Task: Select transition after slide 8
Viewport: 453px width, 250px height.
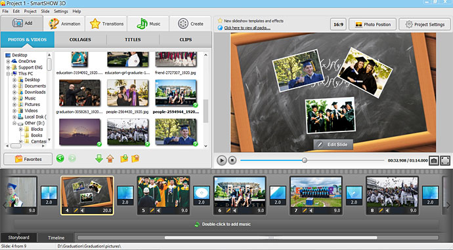Action: point(430,196)
